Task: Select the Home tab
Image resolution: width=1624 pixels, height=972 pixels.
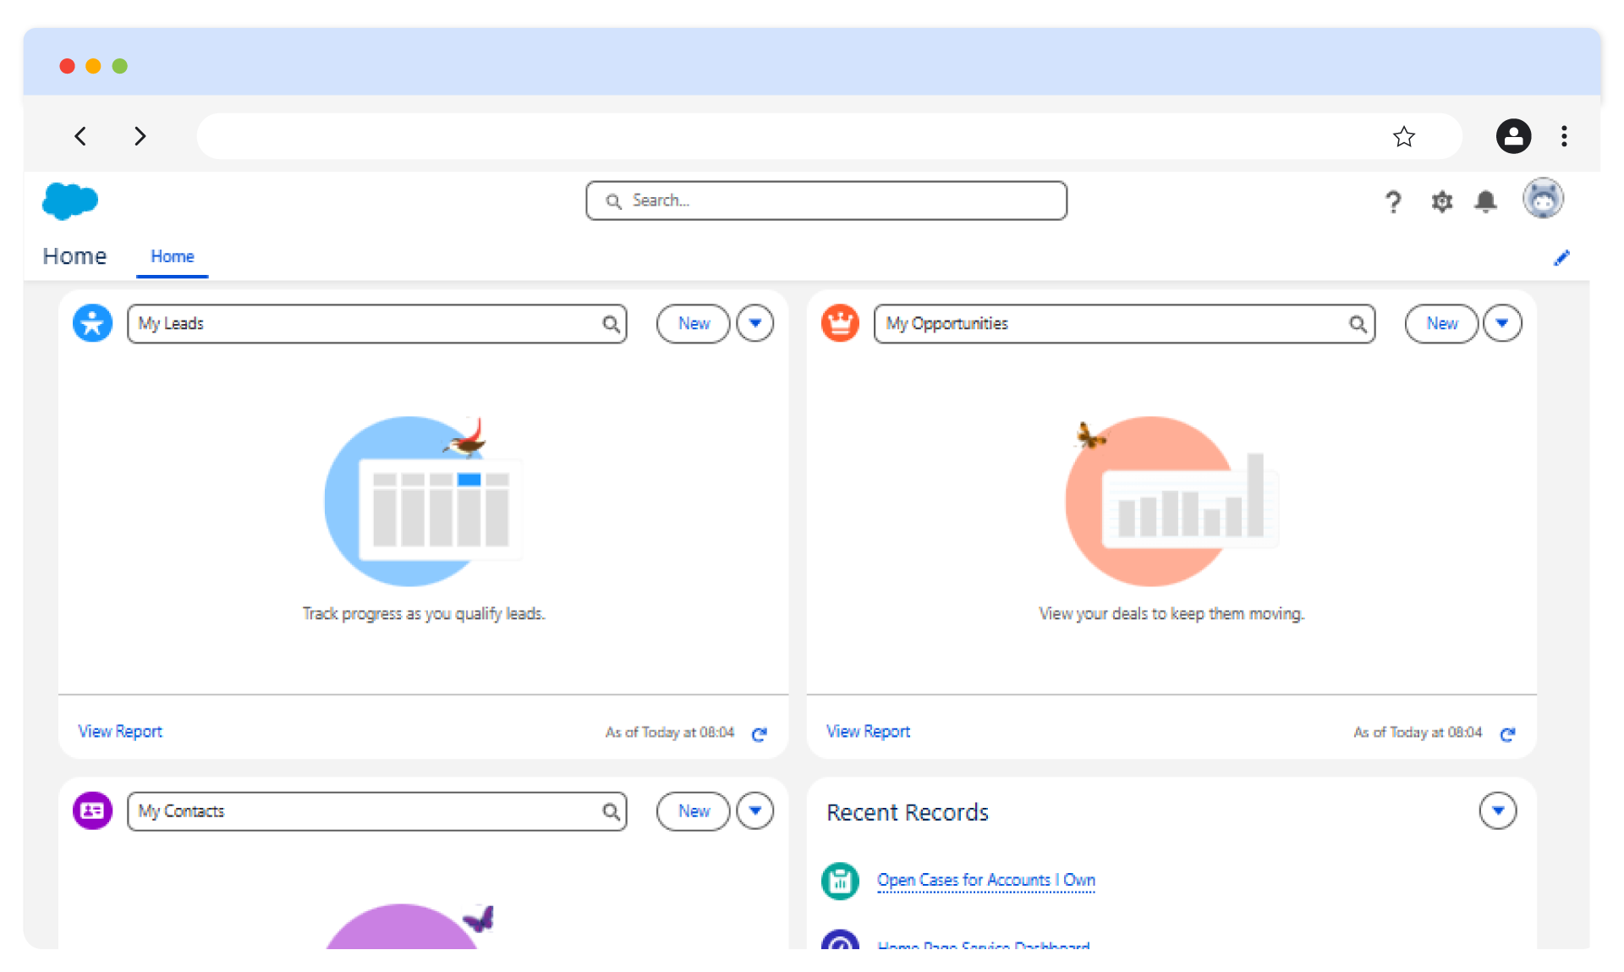Action: (x=173, y=256)
